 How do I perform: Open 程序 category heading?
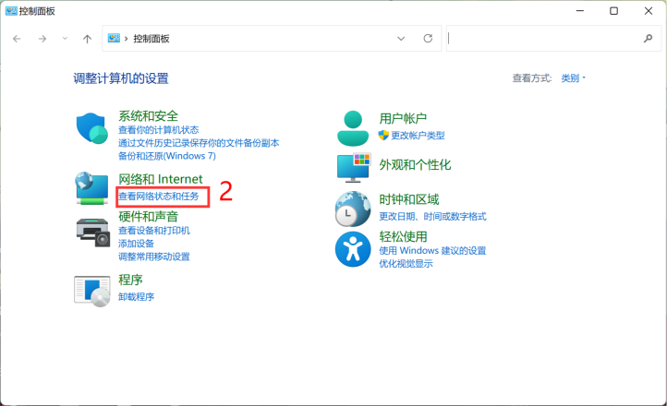point(130,280)
